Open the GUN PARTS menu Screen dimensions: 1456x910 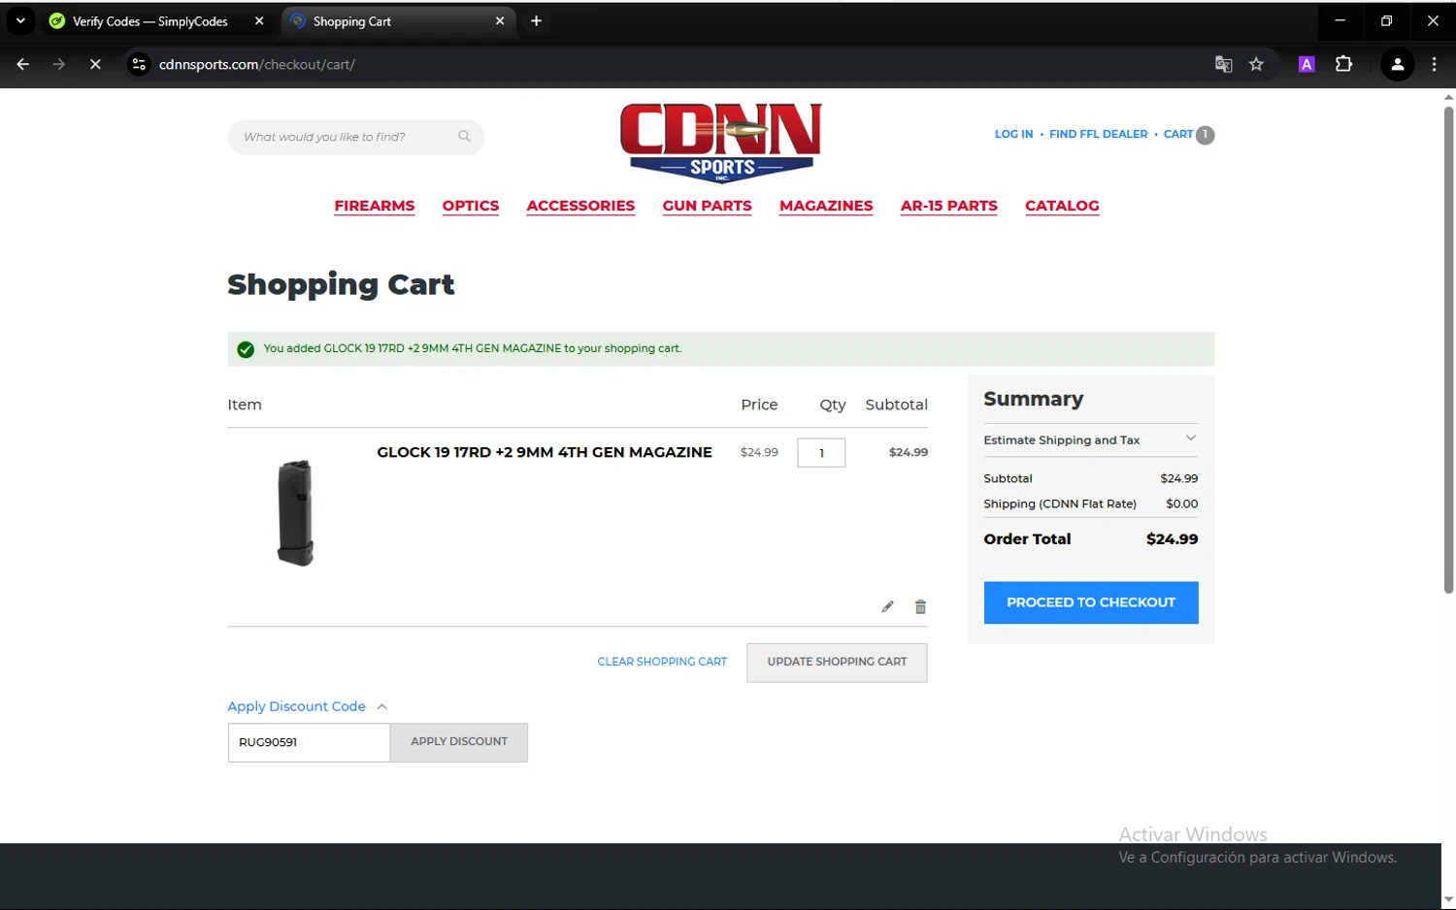[x=707, y=206]
